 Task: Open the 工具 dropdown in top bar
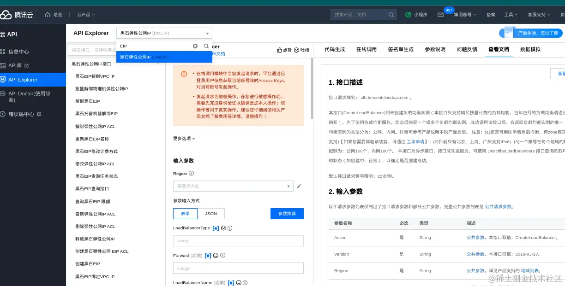click(x=511, y=15)
